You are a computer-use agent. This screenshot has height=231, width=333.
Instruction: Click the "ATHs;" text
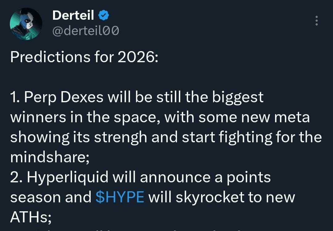[x=31, y=217]
